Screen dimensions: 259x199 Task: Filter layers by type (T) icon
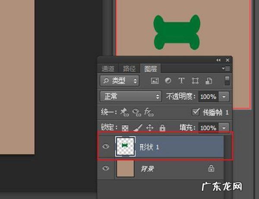[181, 81]
